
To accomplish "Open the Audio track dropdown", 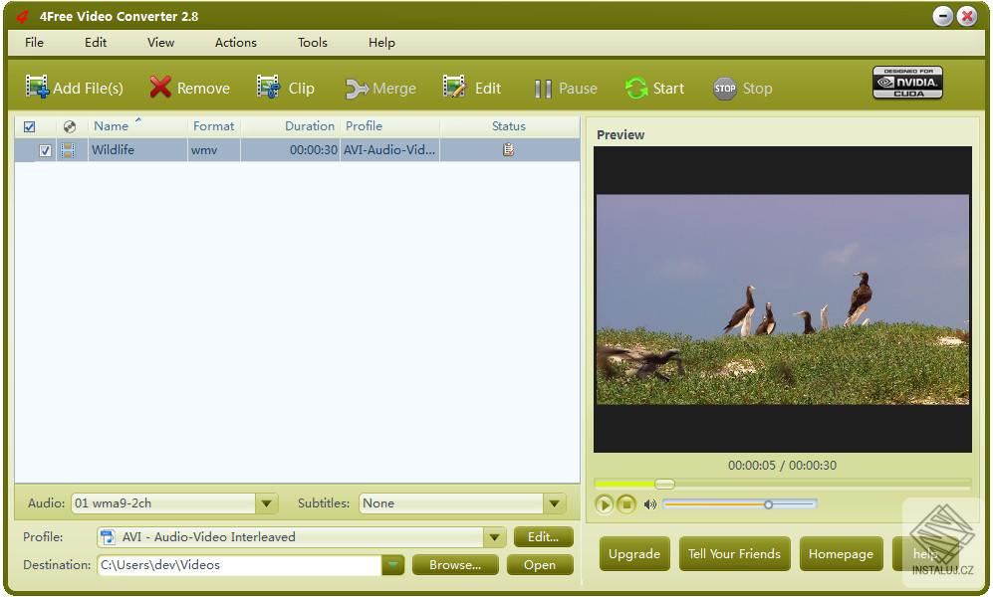I will [x=266, y=503].
